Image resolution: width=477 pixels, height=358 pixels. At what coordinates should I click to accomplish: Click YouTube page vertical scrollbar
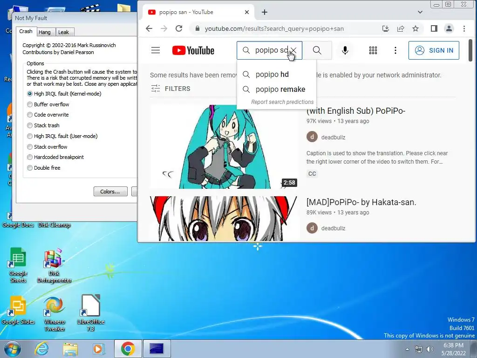point(470,50)
